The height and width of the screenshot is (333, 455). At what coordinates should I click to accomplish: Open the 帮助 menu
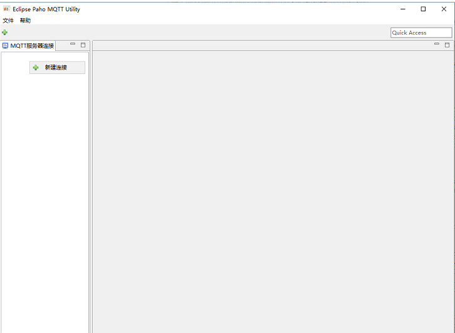(25, 20)
